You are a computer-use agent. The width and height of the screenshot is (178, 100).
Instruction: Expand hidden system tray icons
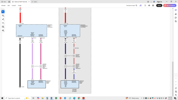(141, 98)
